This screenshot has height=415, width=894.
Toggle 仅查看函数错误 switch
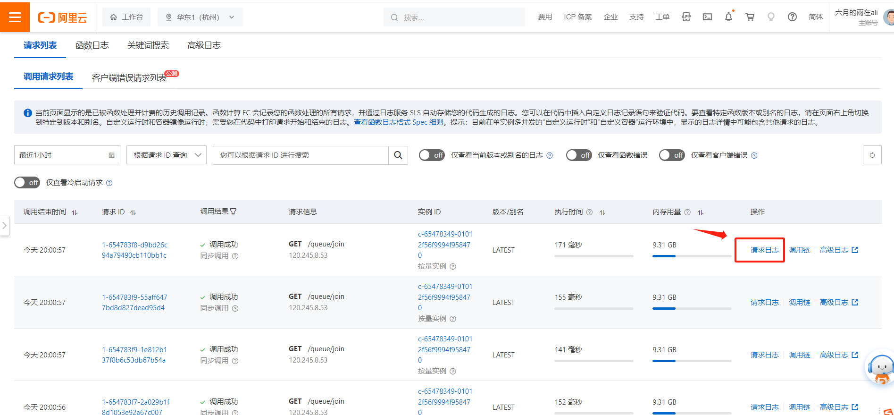click(x=578, y=155)
